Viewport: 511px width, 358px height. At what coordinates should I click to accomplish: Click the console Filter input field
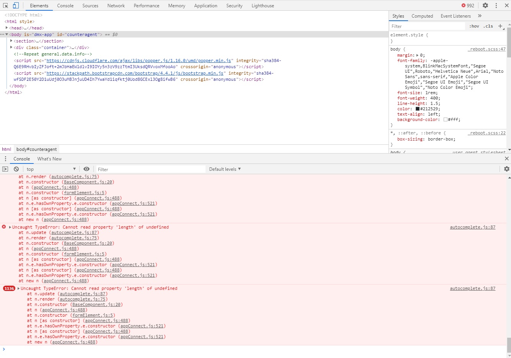click(150, 169)
